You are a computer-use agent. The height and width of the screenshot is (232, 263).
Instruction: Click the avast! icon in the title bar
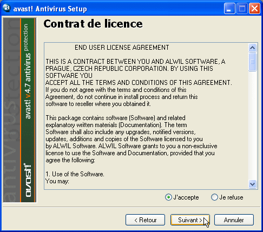coord(7,8)
